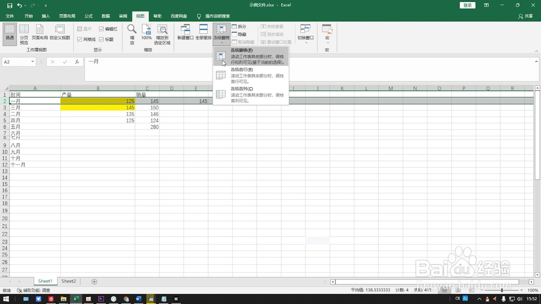Viewport: 541px width, 304px height.
Task: Select row header 6
Action: tap(5, 127)
